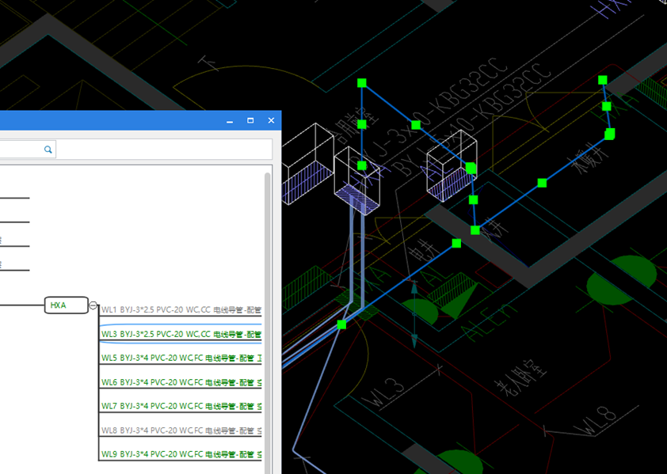Click the lowest-left green grip of the conduit
The image size is (667, 474).
pyautogui.click(x=341, y=324)
